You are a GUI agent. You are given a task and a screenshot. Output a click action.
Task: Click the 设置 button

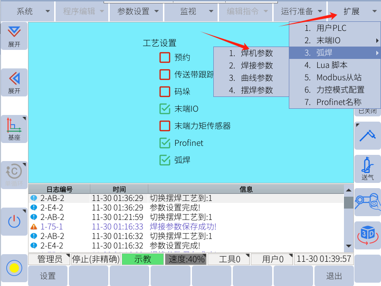48,276
